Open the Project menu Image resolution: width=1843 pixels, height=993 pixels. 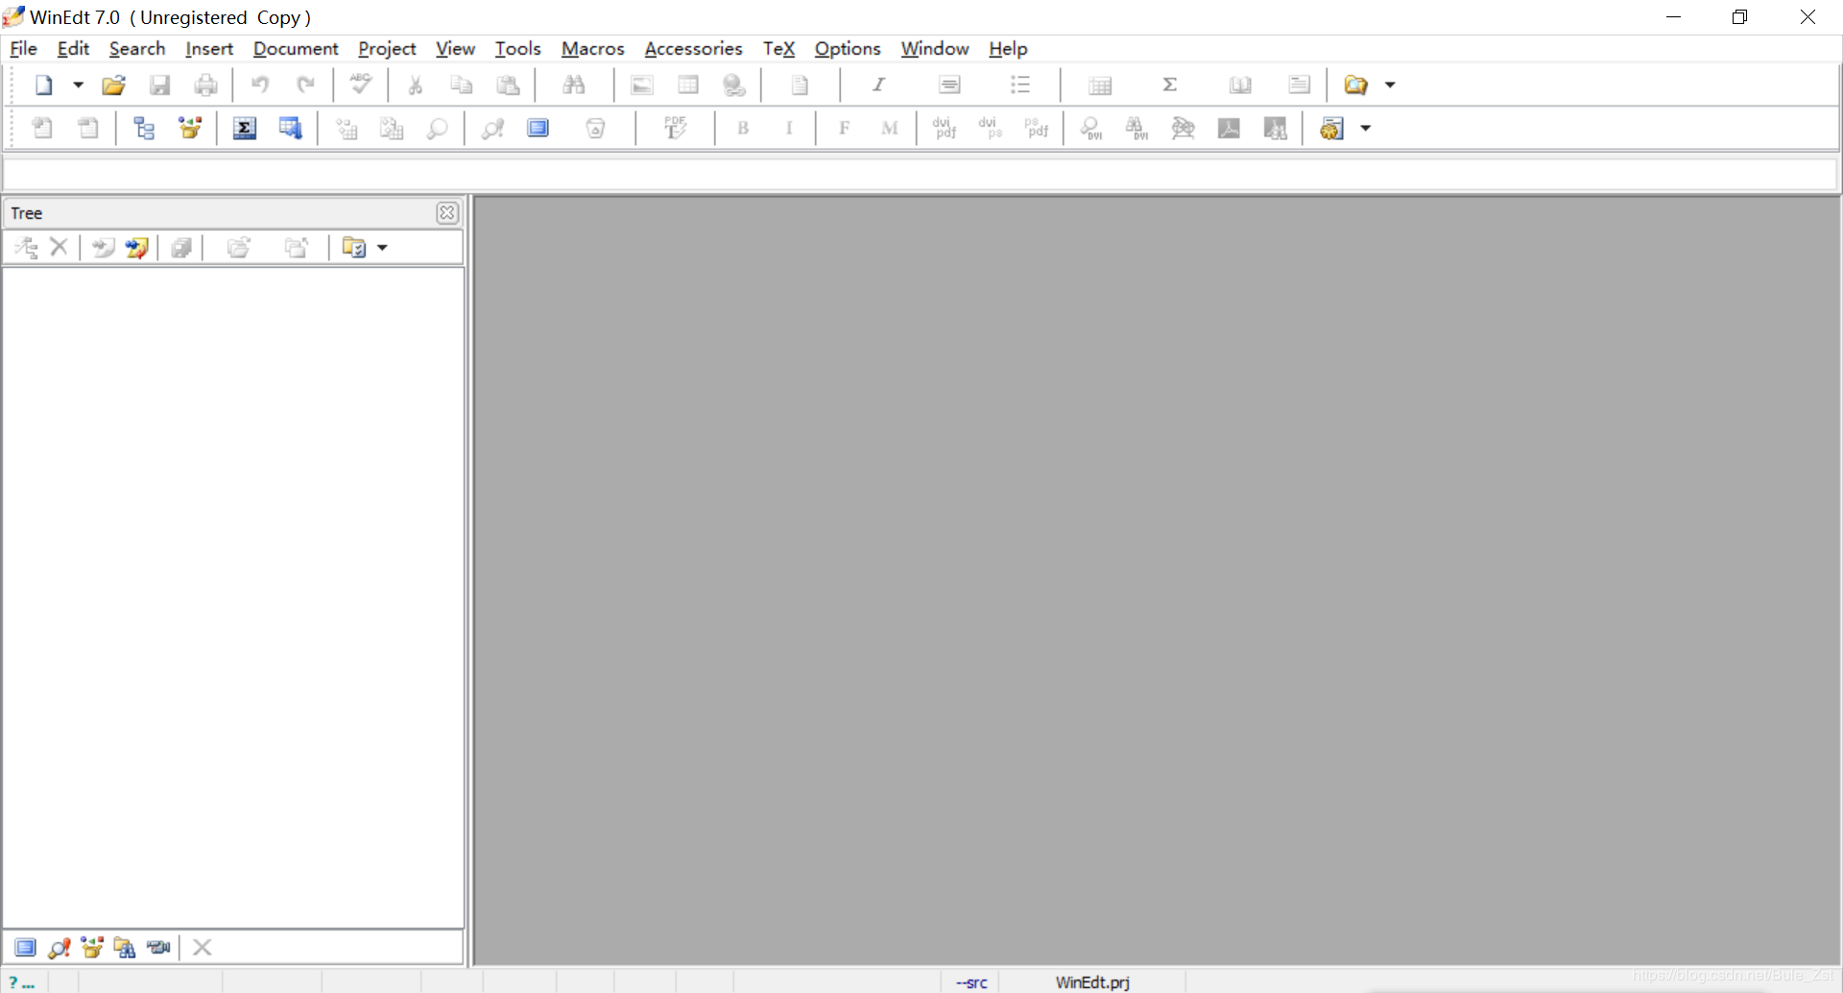387,49
